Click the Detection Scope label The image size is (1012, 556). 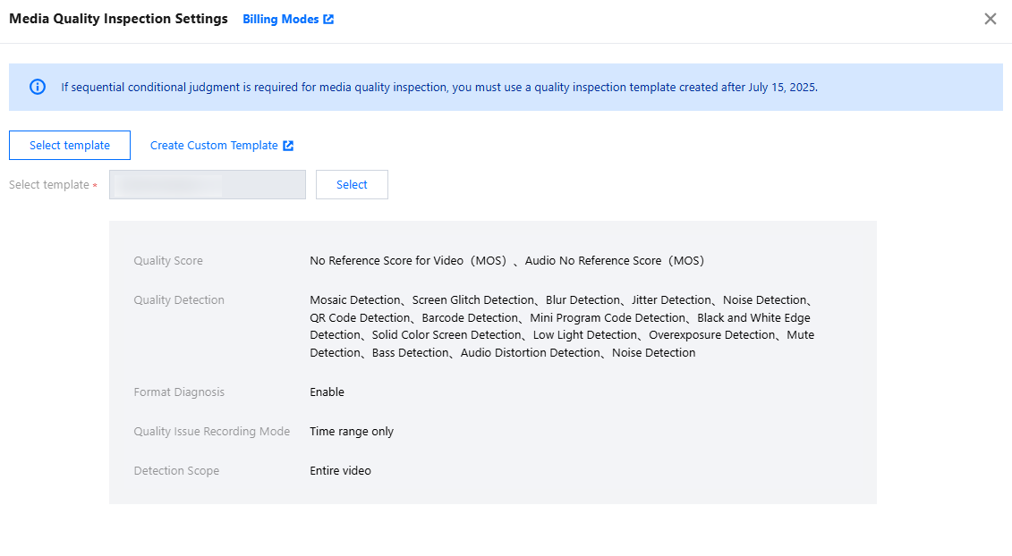pyautogui.click(x=176, y=471)
